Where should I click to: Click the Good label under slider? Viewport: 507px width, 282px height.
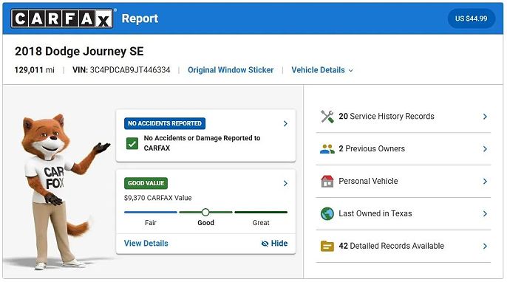[x=205, y=222]
